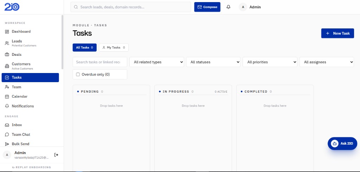Click the sidebar scrollbar
The image size is (360, 172).
click(62, 42)
